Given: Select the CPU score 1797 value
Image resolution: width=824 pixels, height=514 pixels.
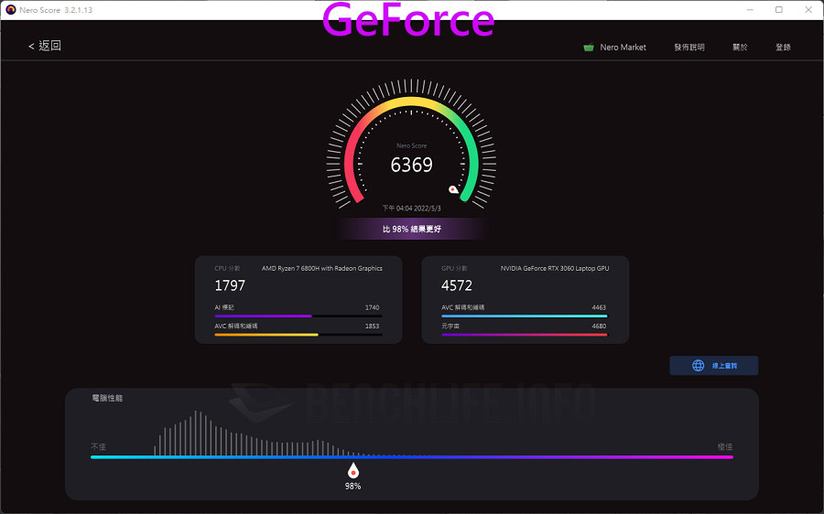Looking at the screenshot, I should [x=230, y=286].
